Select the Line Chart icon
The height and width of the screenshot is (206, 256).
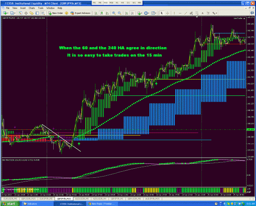coord(107,13)
